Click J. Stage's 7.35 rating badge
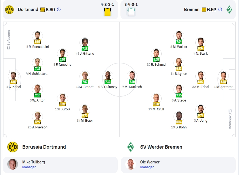 click(179, 95)
